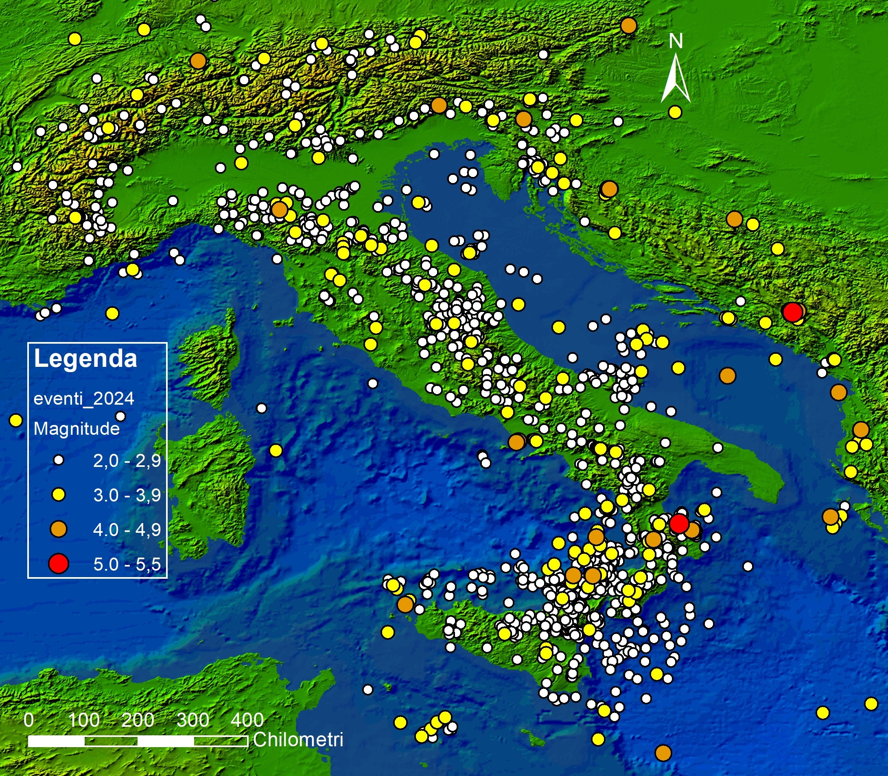This screenshot has height=776, width=888.
Task: Click the red event marker in Calabria
Action: coord(679,523)
